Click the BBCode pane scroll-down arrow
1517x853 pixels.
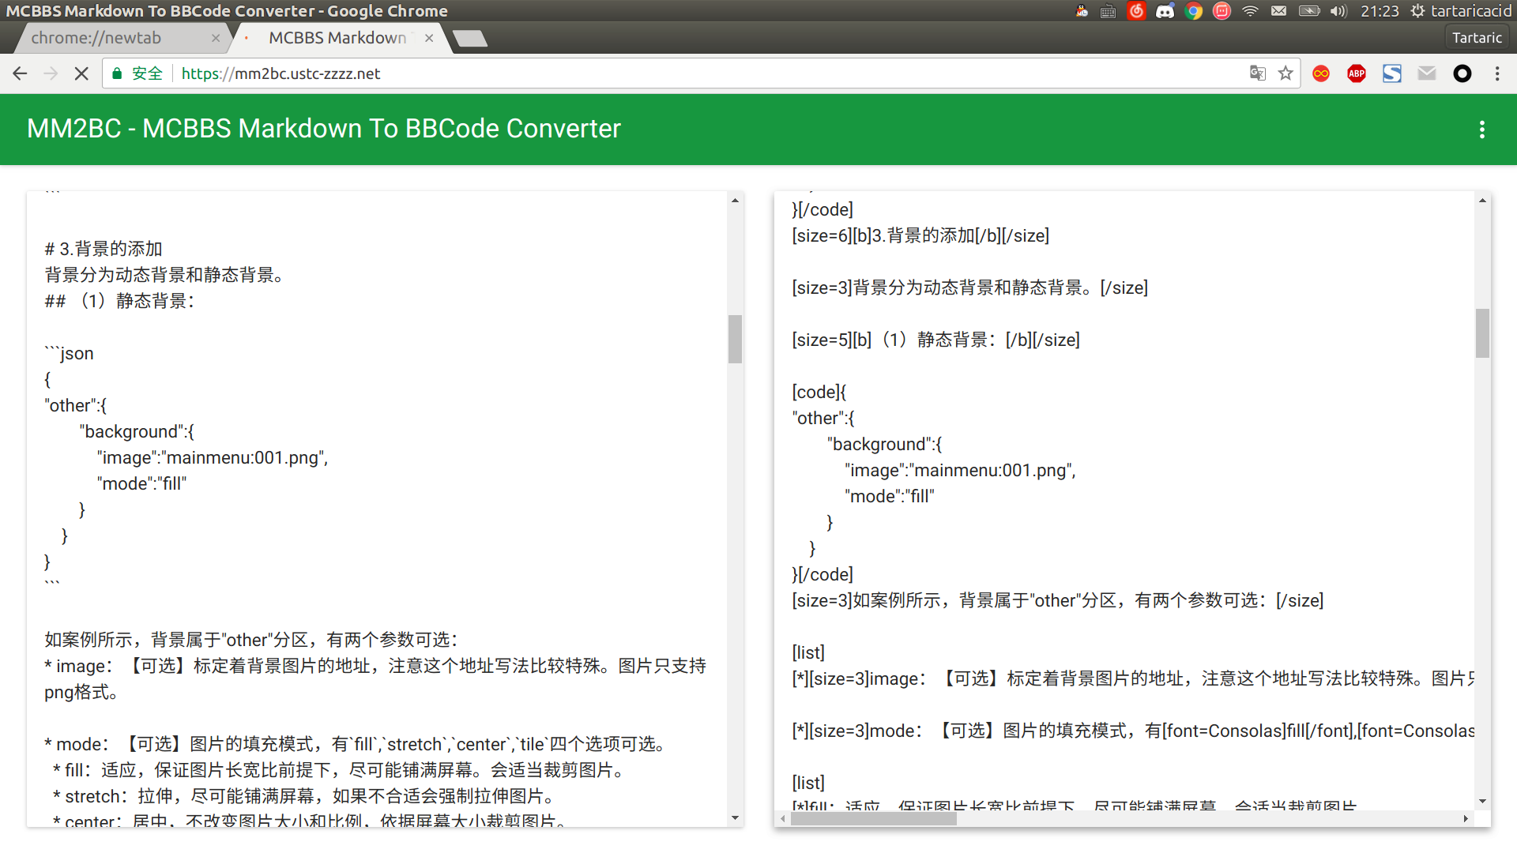1482,801
